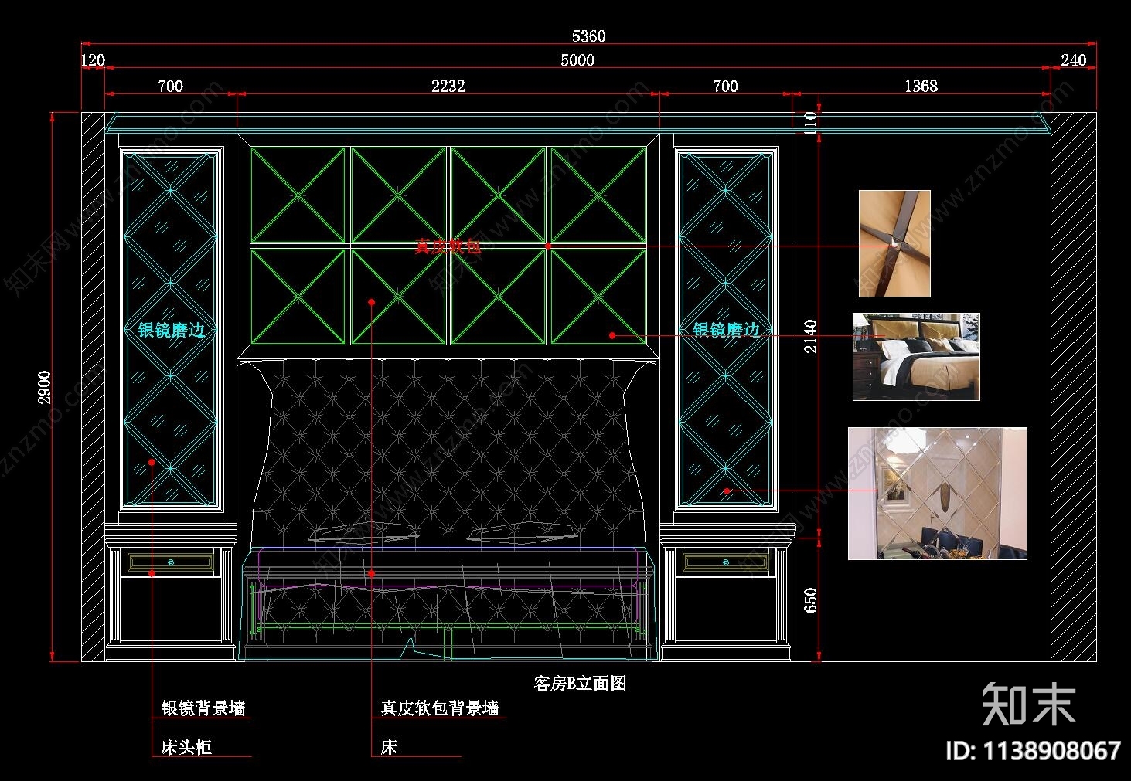
Task: Click the 真皮软包背景墙 callout label
Action: [440, 708]
